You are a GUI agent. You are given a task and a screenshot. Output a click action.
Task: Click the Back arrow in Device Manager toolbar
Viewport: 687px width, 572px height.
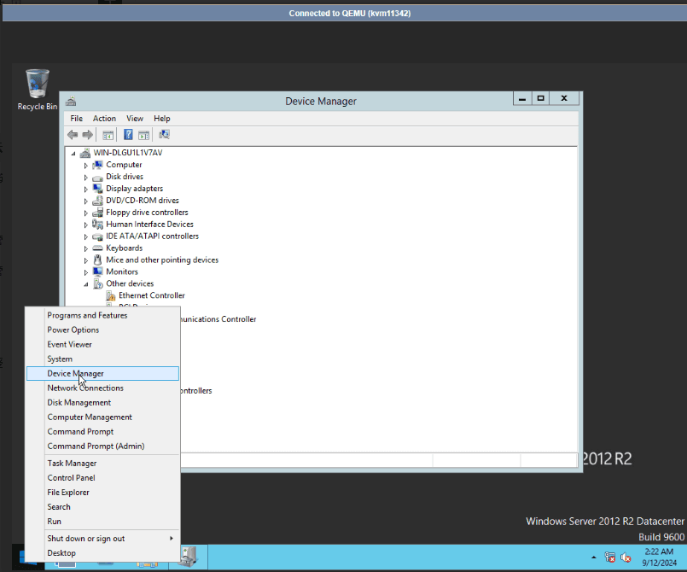(73, 135)
